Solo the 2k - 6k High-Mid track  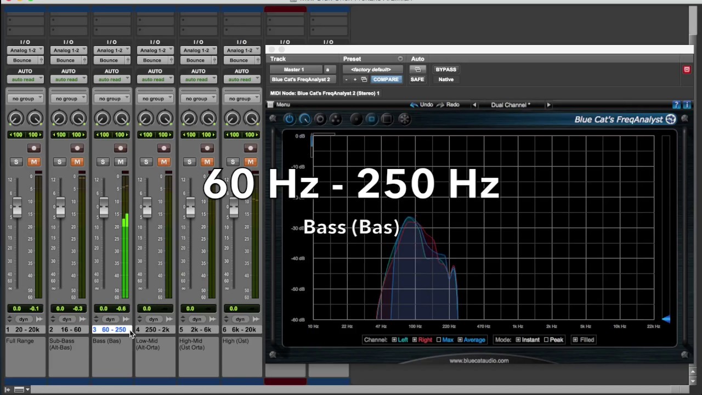coord(189,162)
